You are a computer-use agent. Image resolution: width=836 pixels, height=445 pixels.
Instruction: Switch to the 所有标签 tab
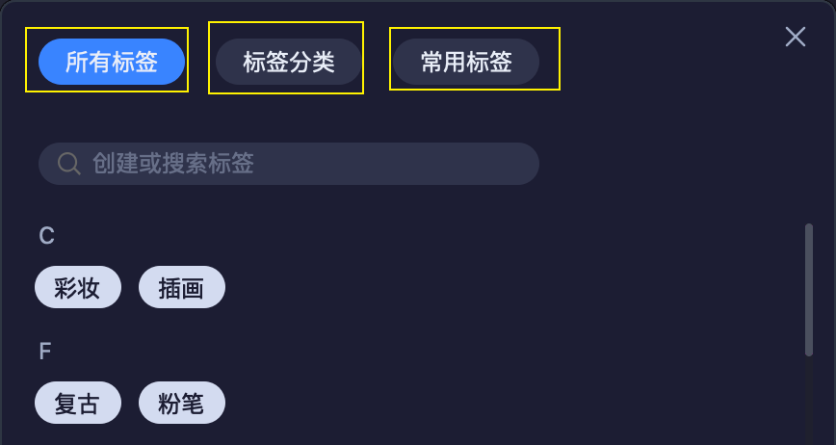pyautogui.click(x=112, y=62)
